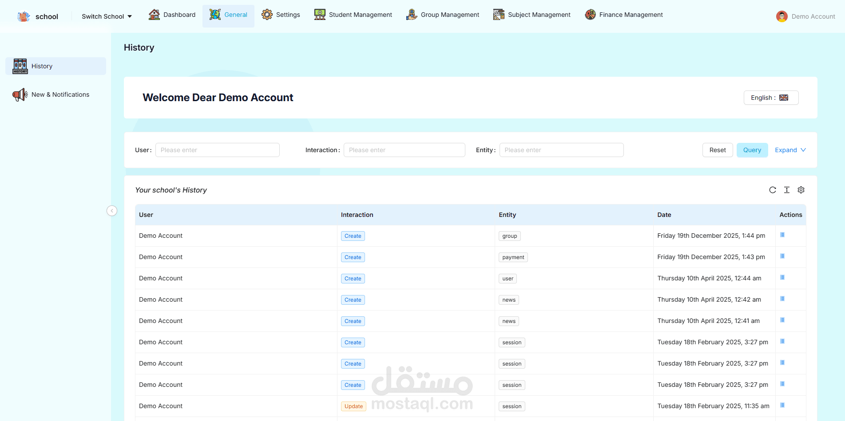
Task: Click the Subject Management icon
Action: coord(499,15)
